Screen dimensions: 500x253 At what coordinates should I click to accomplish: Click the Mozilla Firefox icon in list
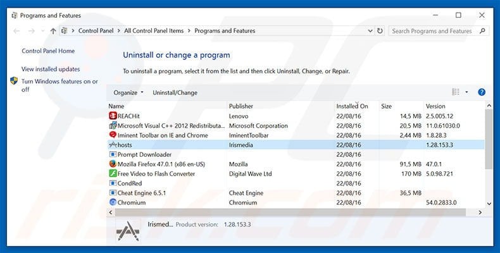113,164
